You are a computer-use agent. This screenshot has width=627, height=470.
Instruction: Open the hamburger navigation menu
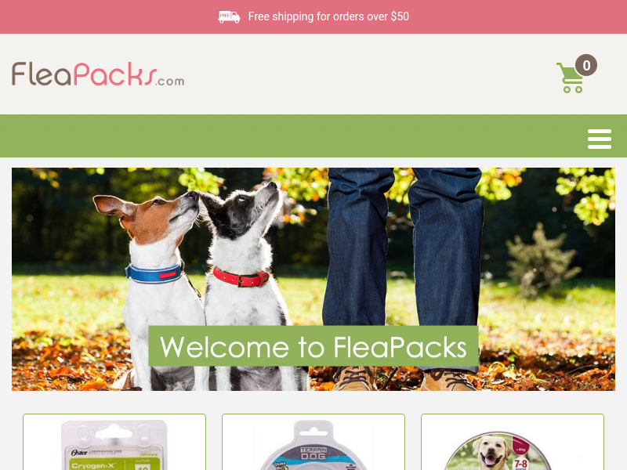point(599,139)
